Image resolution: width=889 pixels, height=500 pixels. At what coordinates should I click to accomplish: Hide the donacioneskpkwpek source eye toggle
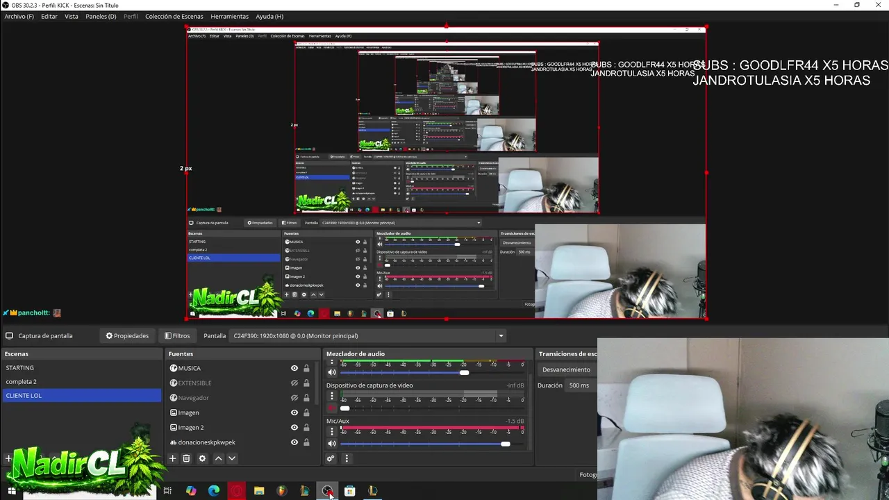294,442
